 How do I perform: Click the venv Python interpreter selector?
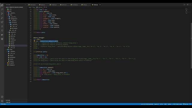pos(177,104)
